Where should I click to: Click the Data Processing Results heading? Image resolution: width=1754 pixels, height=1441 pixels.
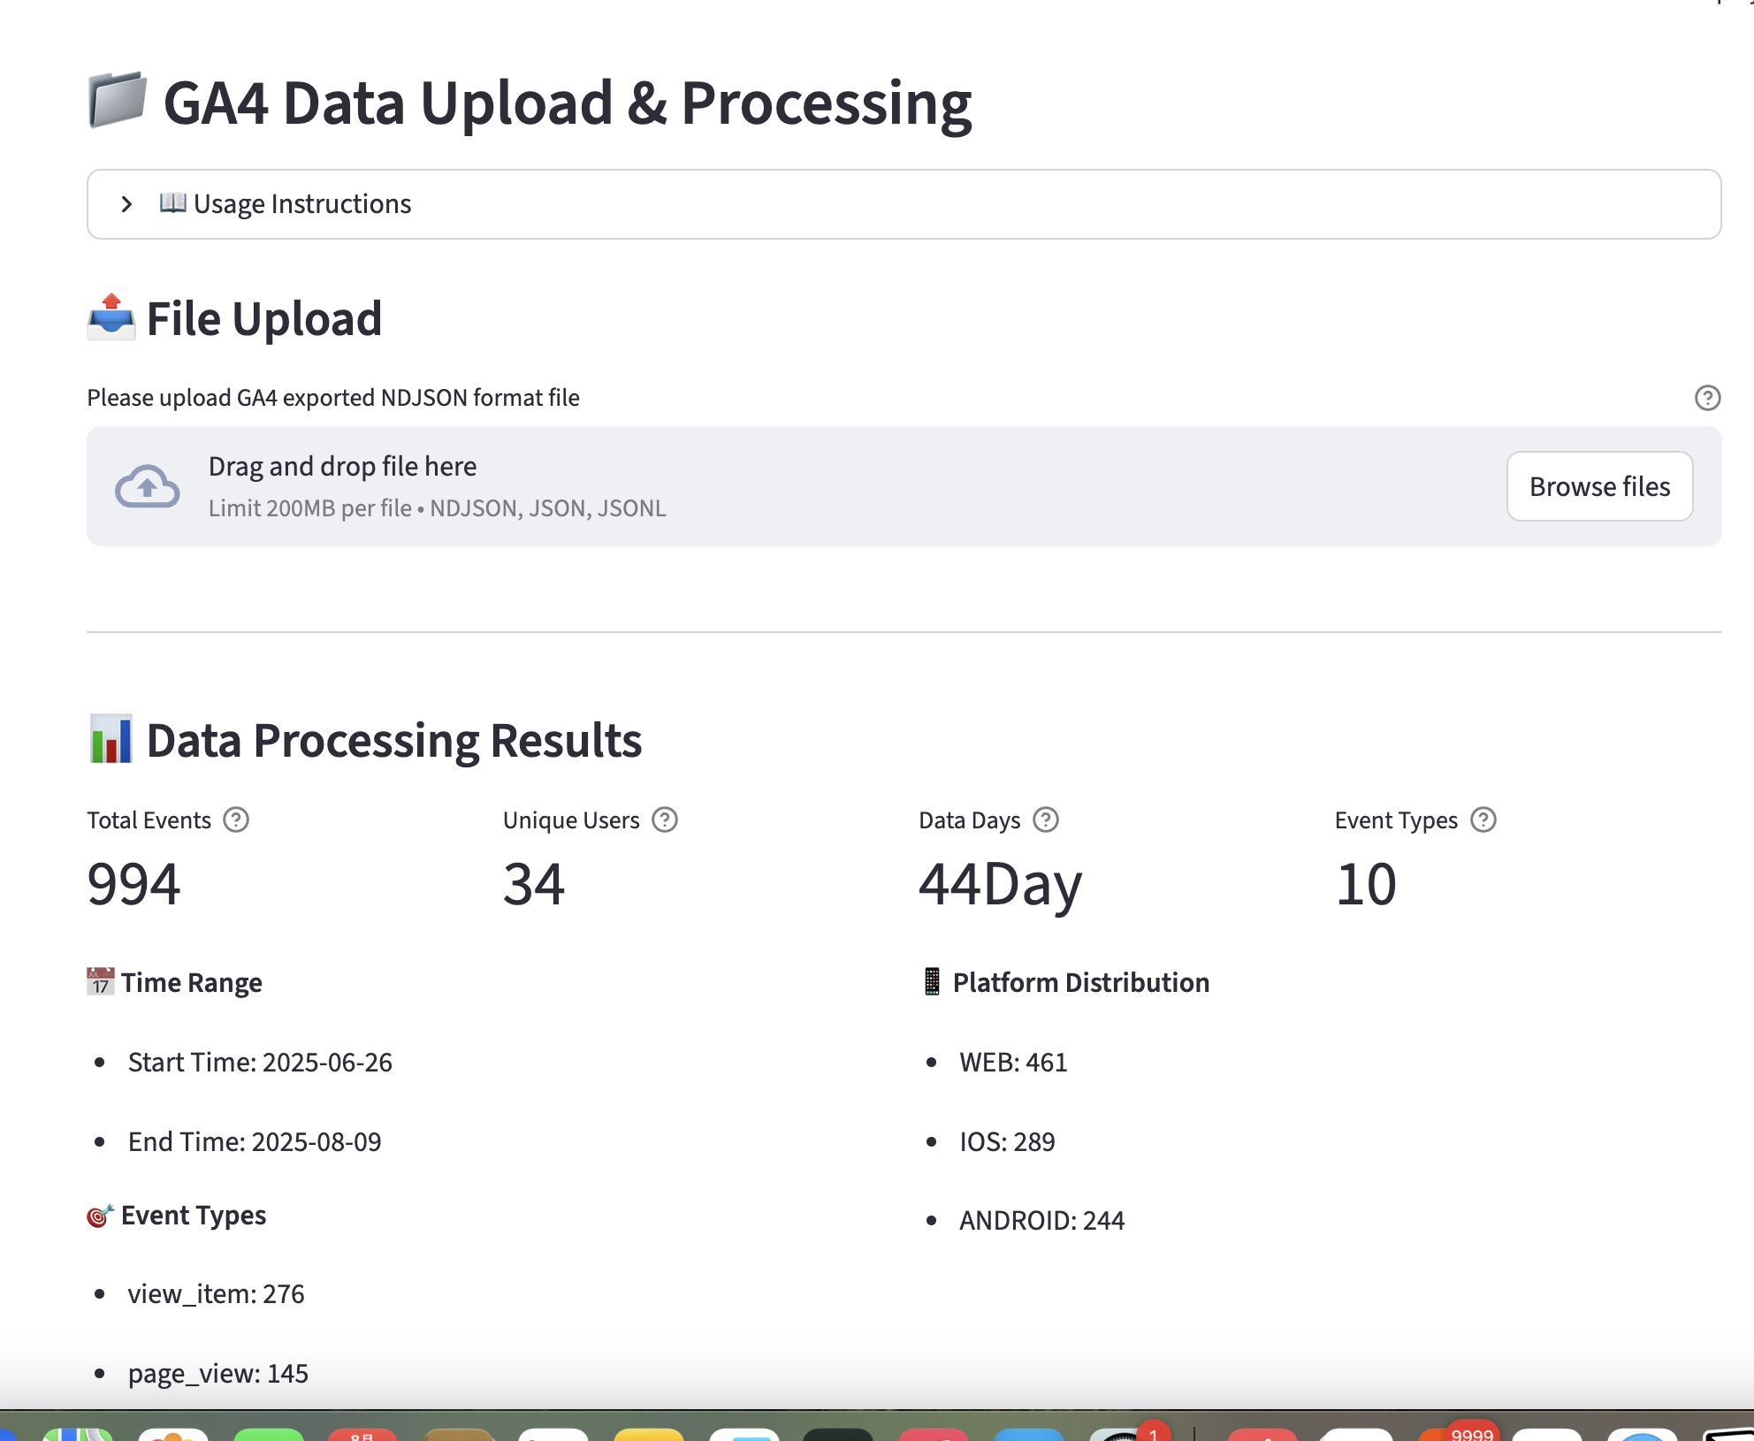[x=393, y=741]
